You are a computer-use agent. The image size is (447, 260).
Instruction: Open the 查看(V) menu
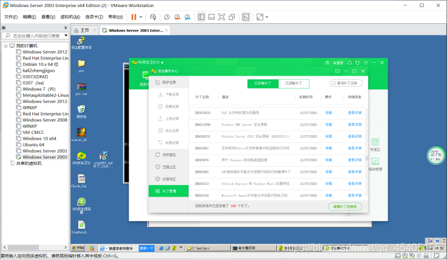pos(48,17)
